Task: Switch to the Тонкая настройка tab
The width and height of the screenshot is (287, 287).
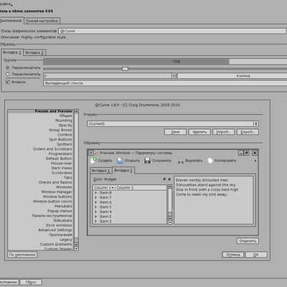Action: 42,21
